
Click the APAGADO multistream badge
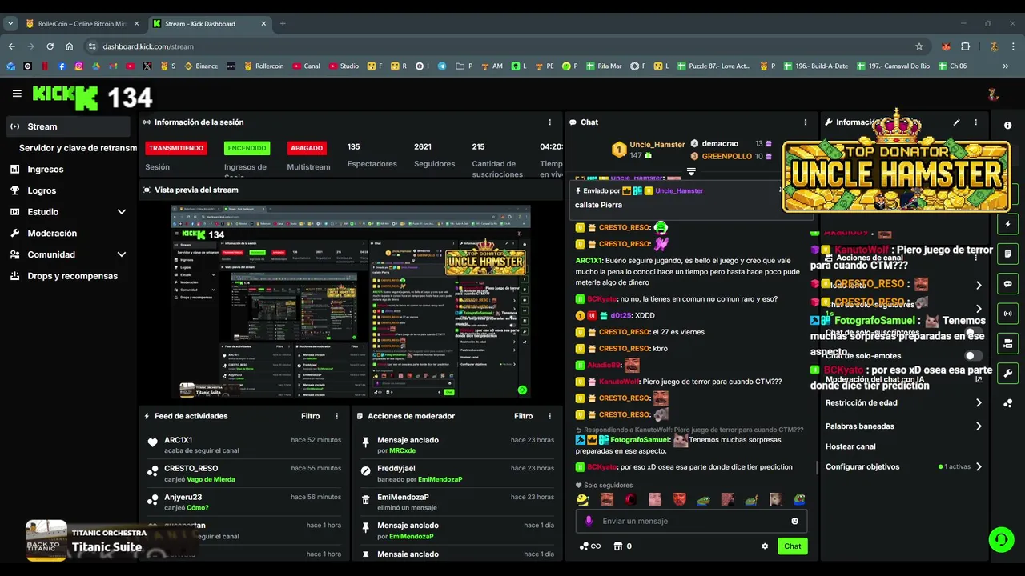(x=307, y=148)
